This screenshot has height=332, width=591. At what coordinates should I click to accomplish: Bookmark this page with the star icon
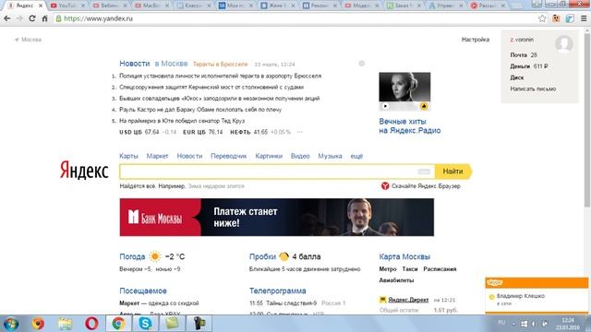[x=542, y=18]
